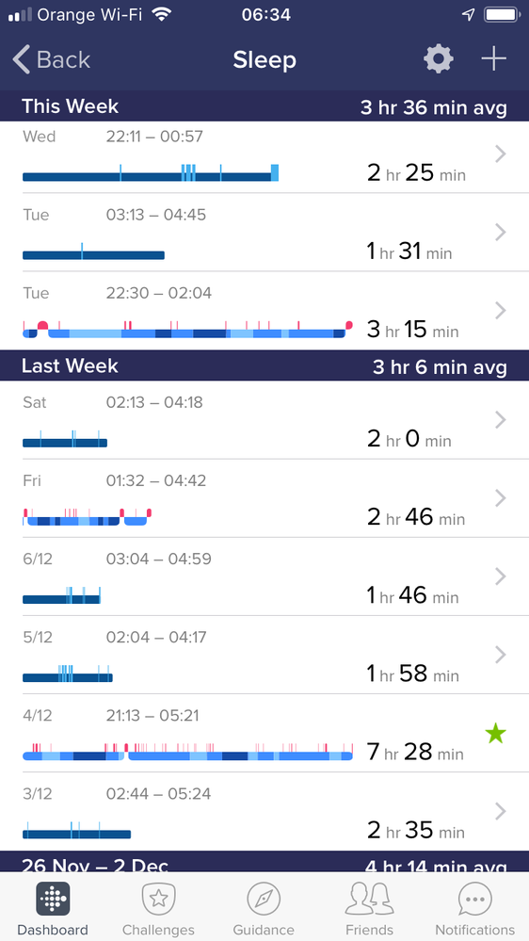Image resolution: width=529 pixels, height=941 pixels.
Task: View the 3/12 2 hr 35 min entry
Action: [264, 811]
